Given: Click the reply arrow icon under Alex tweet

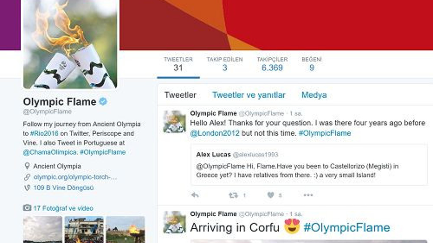Looking at the screenshot, I should click(195, 195).
